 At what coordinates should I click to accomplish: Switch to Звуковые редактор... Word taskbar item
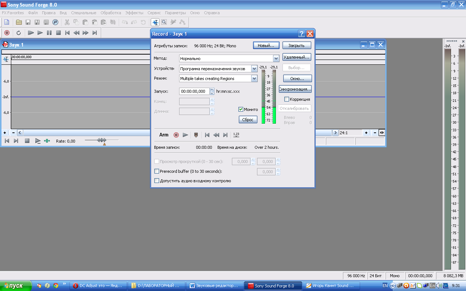(214, 286)
